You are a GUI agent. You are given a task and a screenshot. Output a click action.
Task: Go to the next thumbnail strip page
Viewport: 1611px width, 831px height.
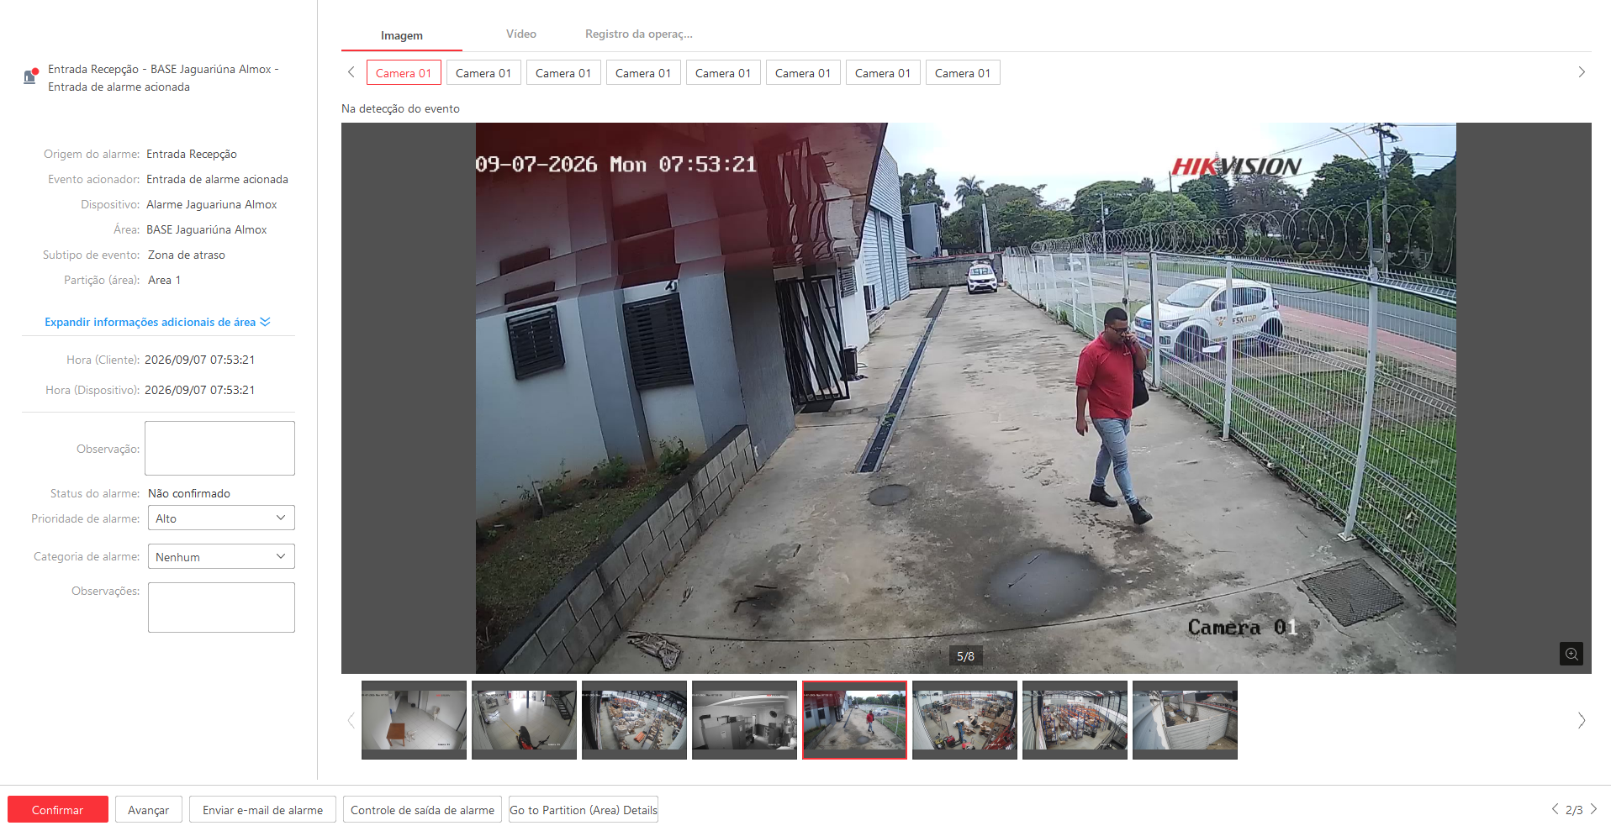tap(1582, 720)
